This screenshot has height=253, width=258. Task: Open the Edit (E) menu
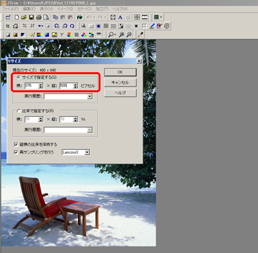pyautogui.click(x=29, y=9)
